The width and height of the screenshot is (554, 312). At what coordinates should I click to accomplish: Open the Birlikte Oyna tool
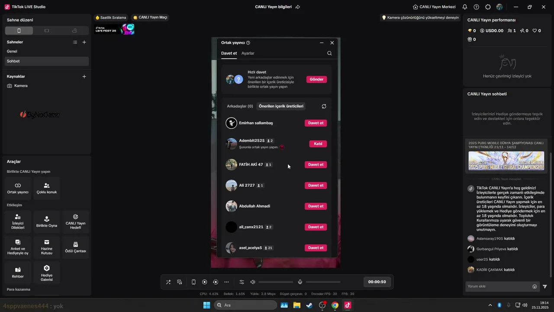pyautogui.click(x=47, y=221)
